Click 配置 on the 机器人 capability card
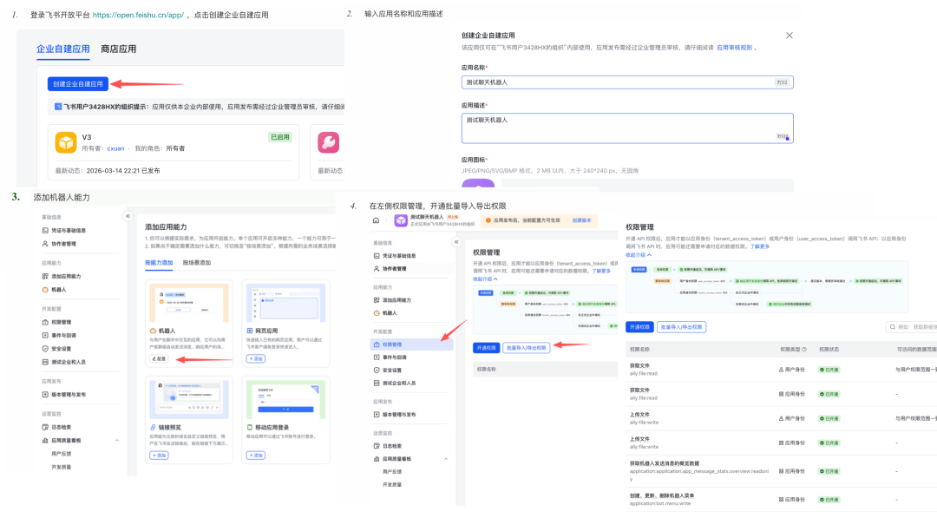937x518 pixels. click(159, 359)
